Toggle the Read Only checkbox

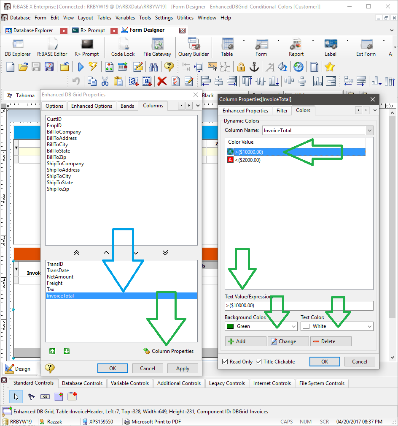point(226,362)
